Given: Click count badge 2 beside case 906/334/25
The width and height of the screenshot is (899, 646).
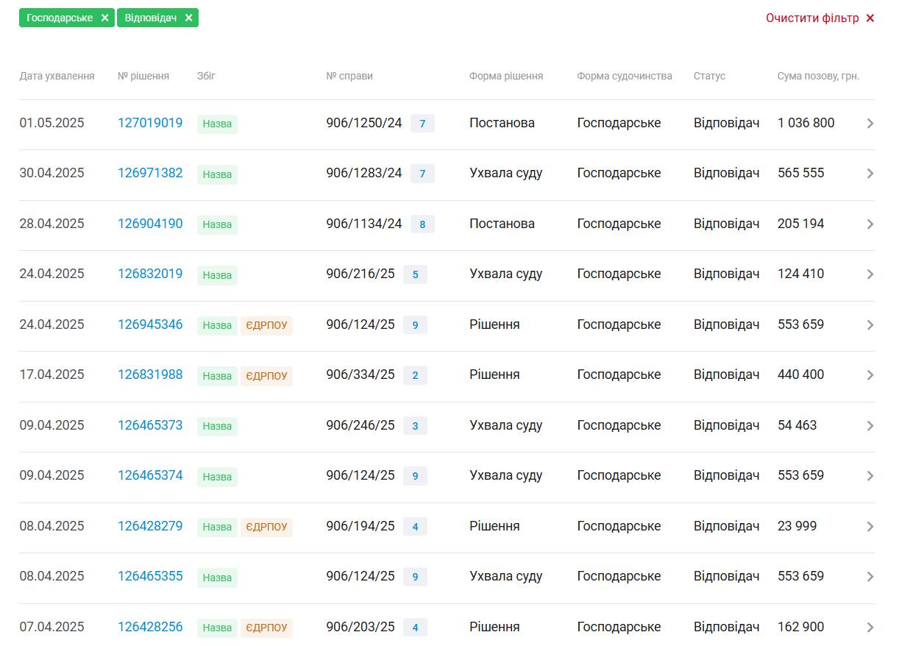Looking at the screenshot, I should click(415, 375).
